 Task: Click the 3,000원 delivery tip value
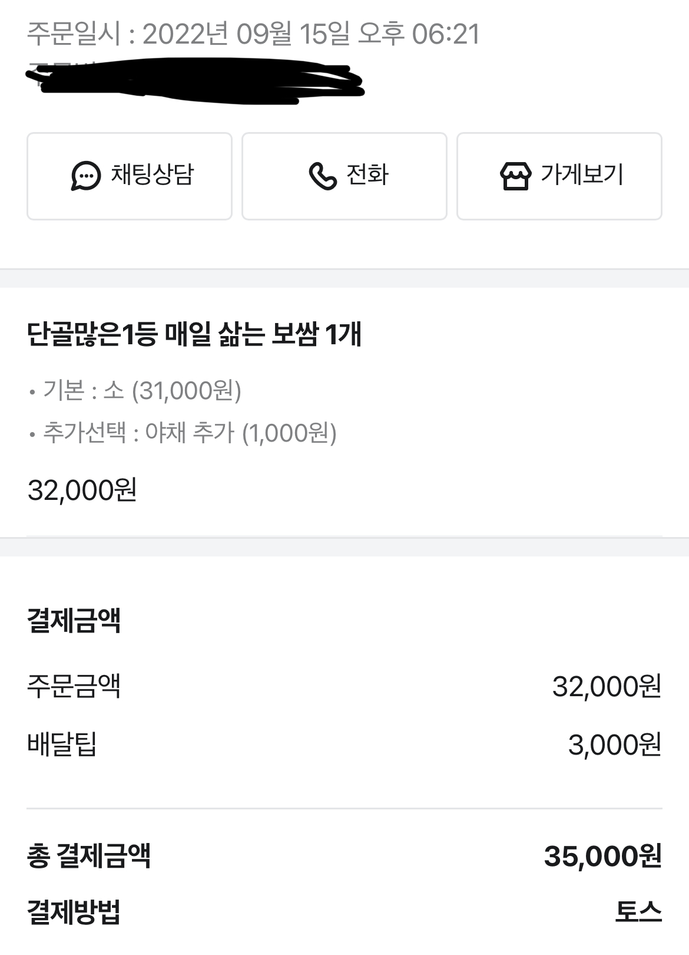[615, 745]
